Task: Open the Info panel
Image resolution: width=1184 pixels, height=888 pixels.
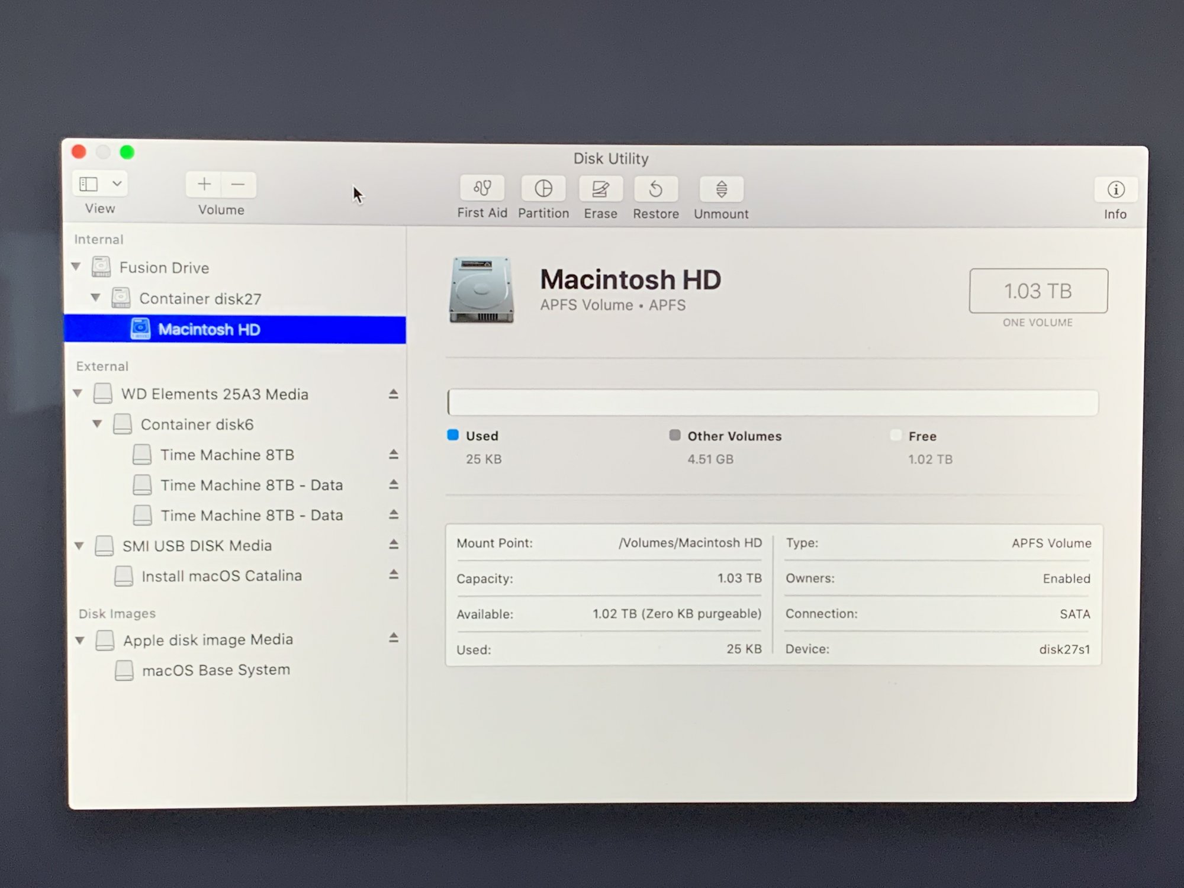Action: [1115, 190]
